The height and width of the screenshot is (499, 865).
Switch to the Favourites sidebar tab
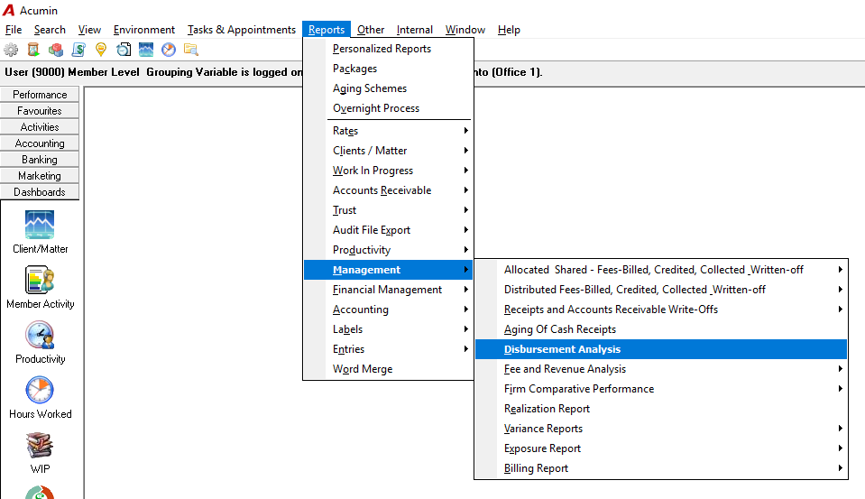pyautogui.click(x=40, y=111)
